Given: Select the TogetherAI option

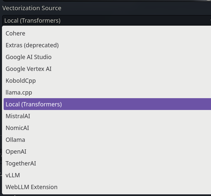Looking at the screenshot, I should [21, 163].
